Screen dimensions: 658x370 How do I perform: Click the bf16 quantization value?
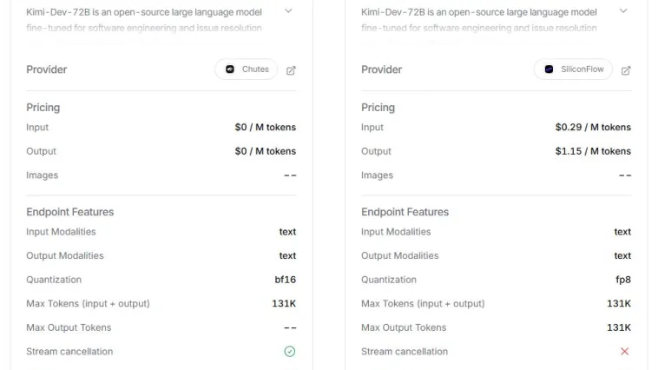point(286,280)
